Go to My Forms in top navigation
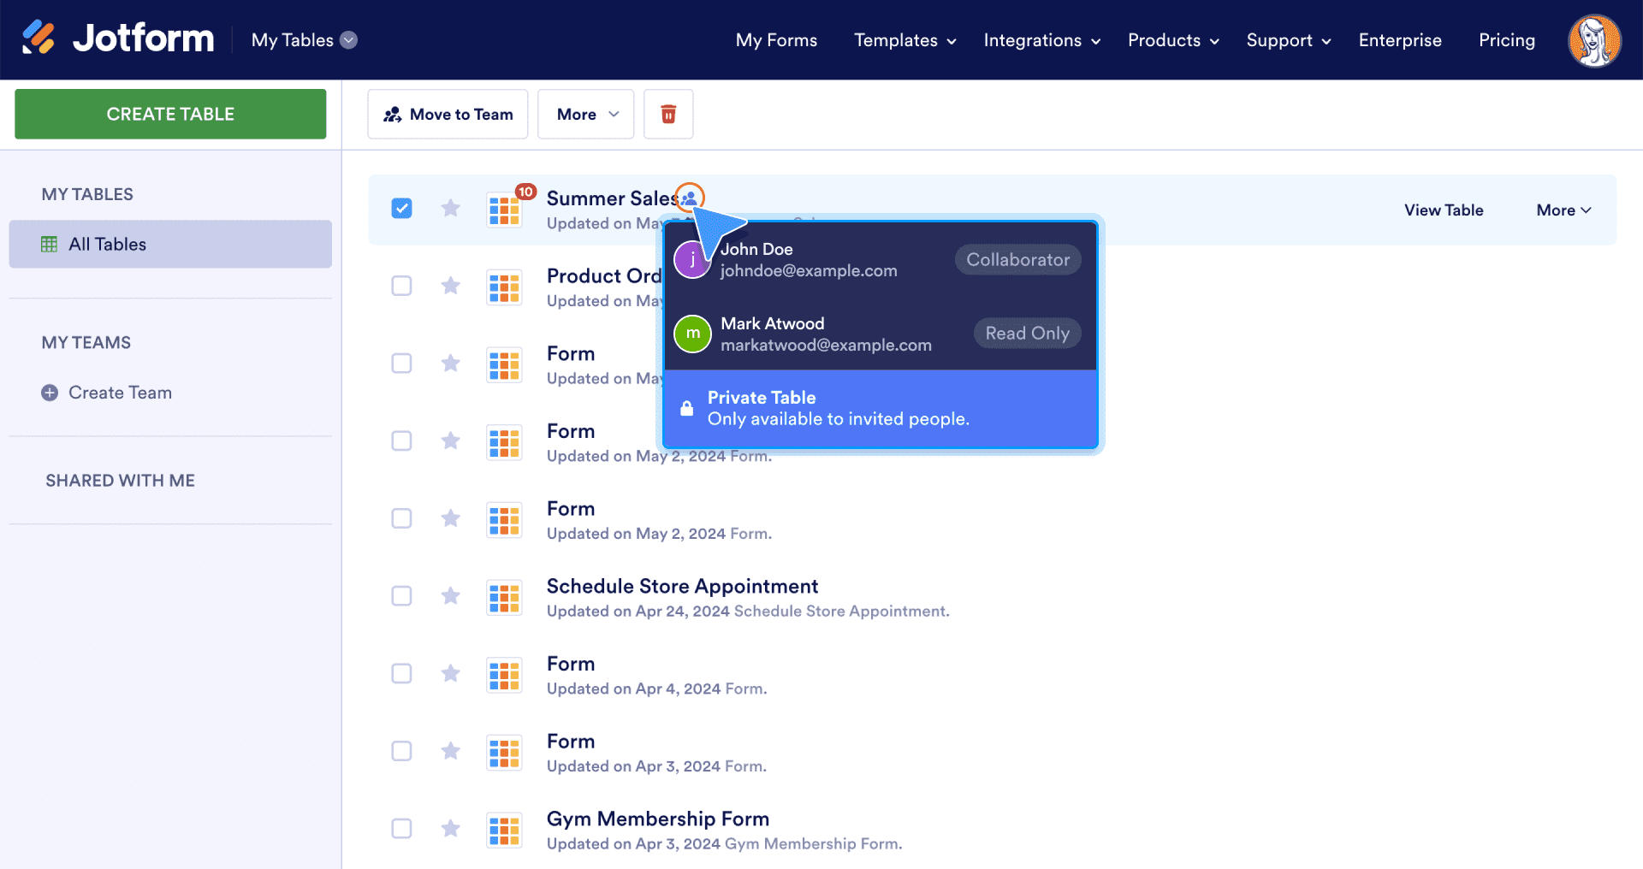The image size is (1643, 869). coord(776,40)
